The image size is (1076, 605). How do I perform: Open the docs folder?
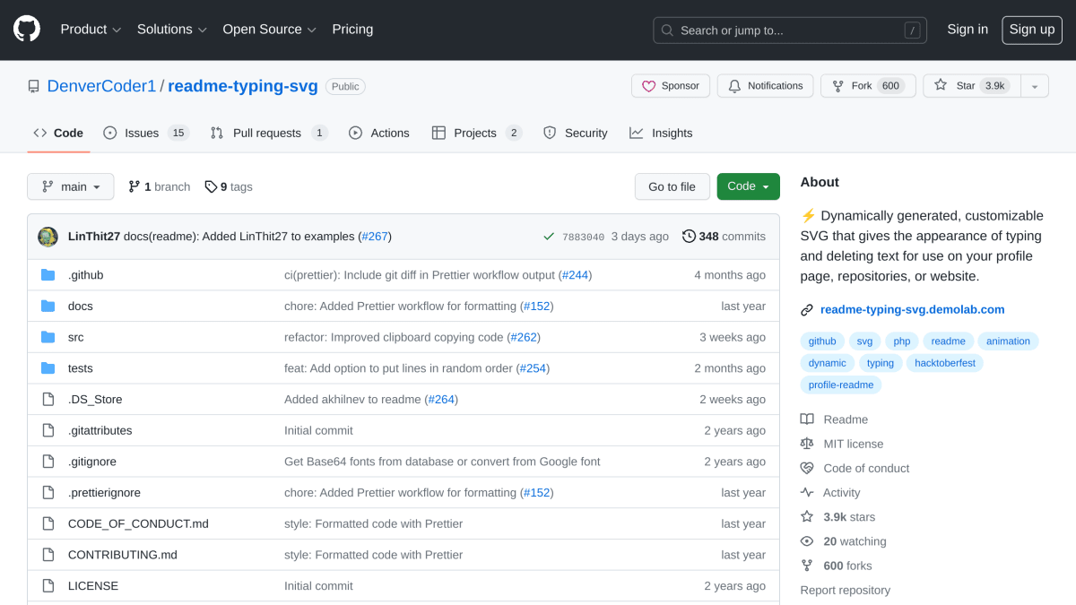tap(81, 306)
